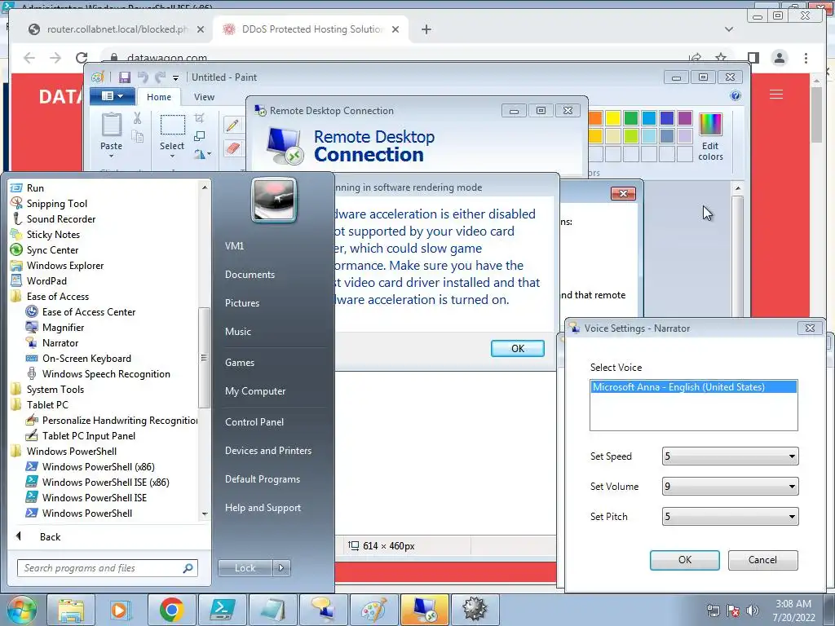This screenshot has height=626, width=835.
Task: Click Search programs and files box
Action: 107,568
